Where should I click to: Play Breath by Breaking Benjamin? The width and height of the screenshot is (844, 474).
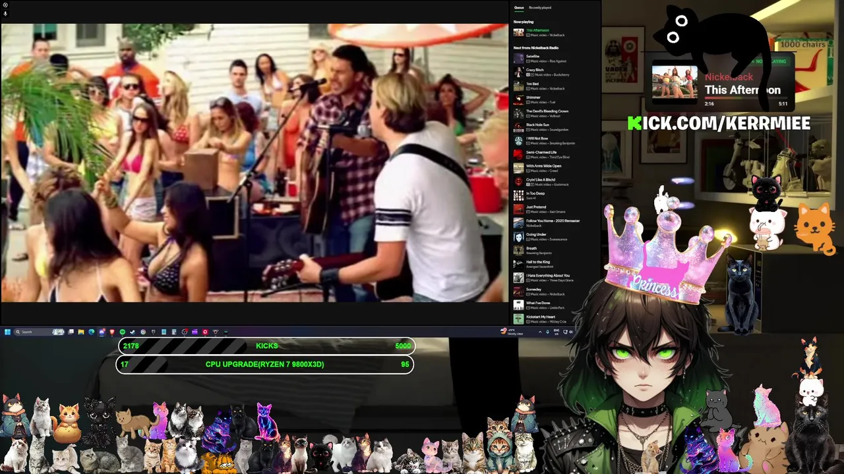(556, 251)
